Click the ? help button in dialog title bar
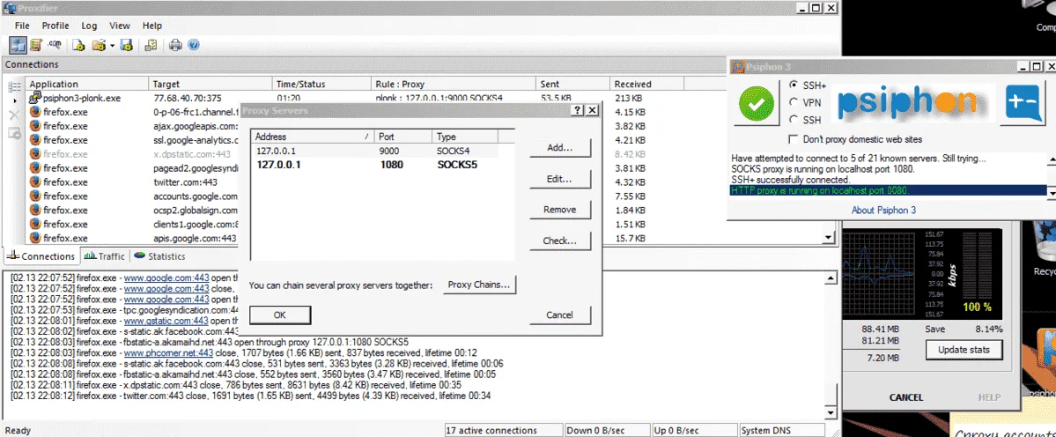This screenshot has width=1056, height=437. click(x=578, y=110)
